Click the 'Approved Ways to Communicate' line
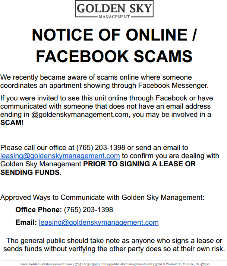The height and width of the screenshot is (266, 227). click(x=102, y=197)
